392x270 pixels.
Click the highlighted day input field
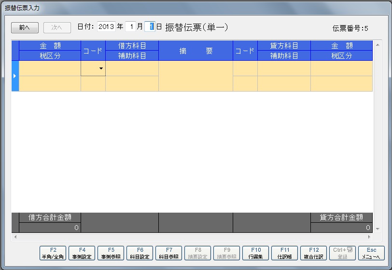(x=151, y=27)
